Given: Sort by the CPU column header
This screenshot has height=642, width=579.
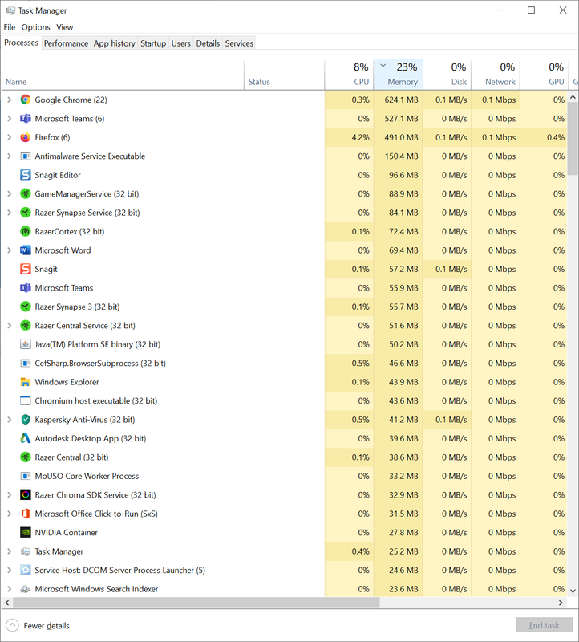Looking at the screenshot, I should pyautogui.click(x=349, y=75).
